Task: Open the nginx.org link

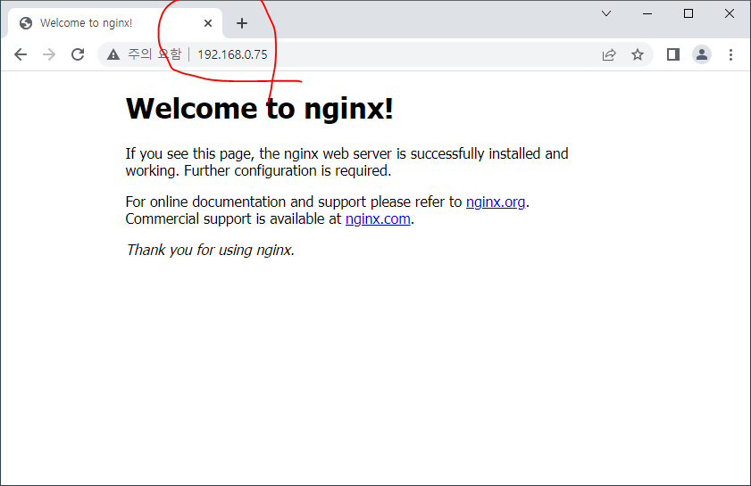Action: click(x=496, y=202)
